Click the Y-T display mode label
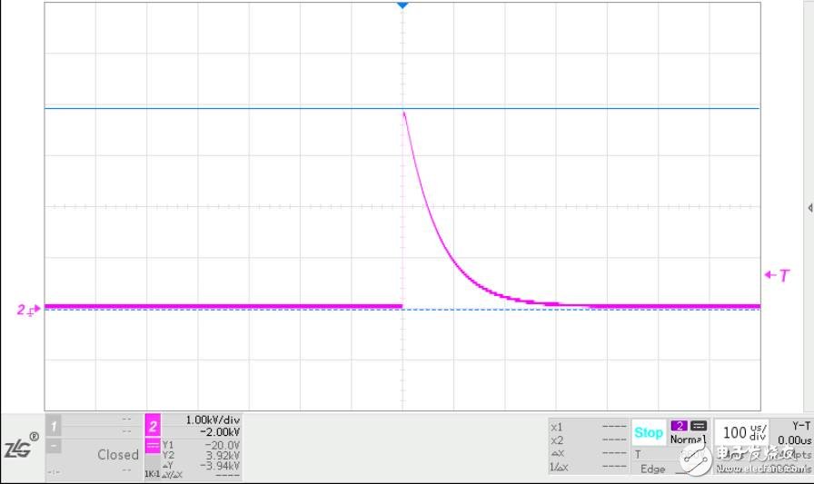The image size is (814, 484). pos(802,424)
